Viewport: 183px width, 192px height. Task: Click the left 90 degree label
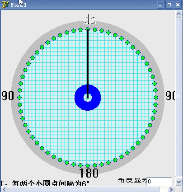[x=8, y=96]
